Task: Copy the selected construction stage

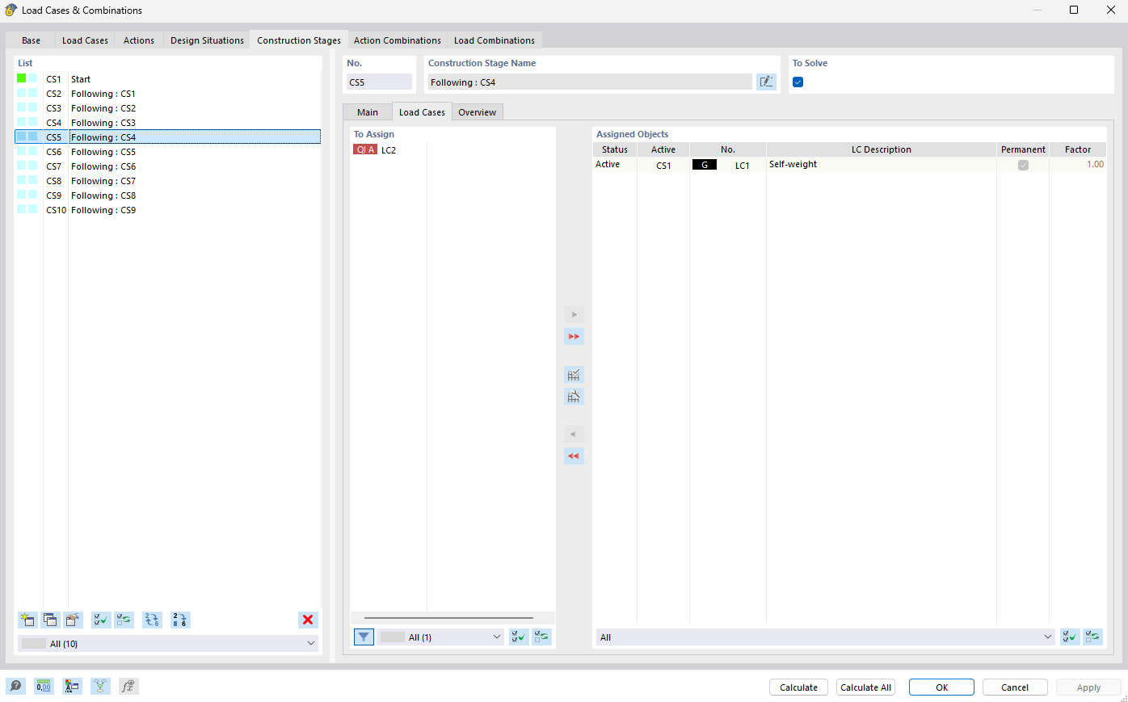Action: tap(49, 620)
